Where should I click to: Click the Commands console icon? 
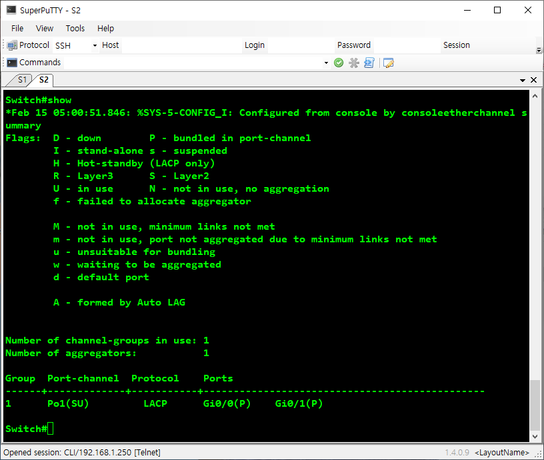tap(12, 63)
